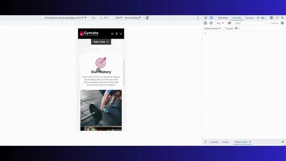The height and width of the screenshot is (161, 286).
Task: Toggle the device toolbar icon
Action: [211, 18]
